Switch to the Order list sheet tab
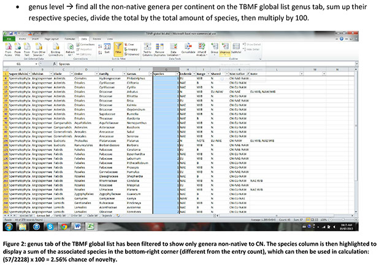This screenshot has width=379, height=266. pyautogui.click(x=75, y=216)
